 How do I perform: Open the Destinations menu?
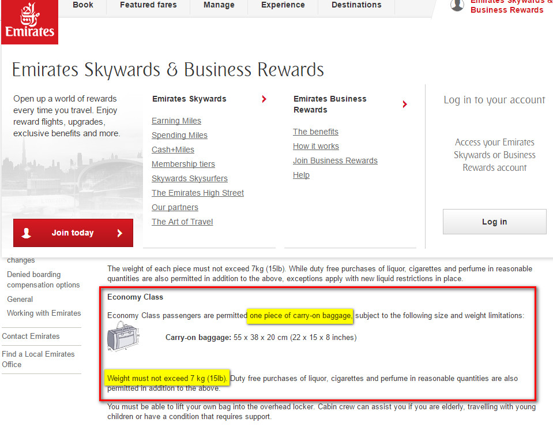pyautogui.click(x=356, y=5)
